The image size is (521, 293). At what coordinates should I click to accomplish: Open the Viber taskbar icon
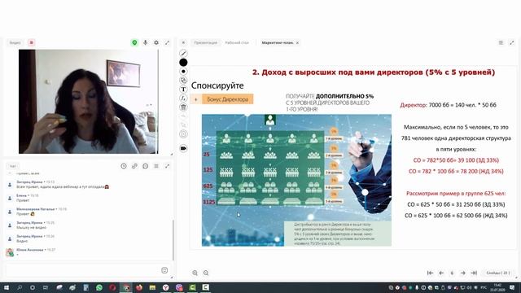(179, 287)
